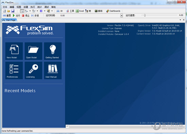
Task: Open the 执行 menu
Action: pyautogui.click(x=33, y=7)
